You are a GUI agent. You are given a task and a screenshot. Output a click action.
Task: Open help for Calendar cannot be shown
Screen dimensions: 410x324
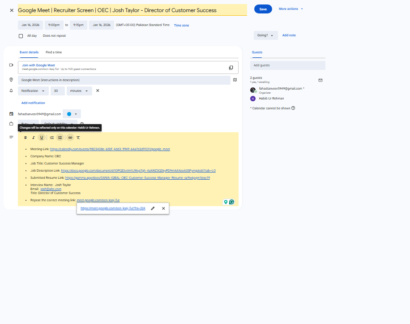tap(293, 108)
